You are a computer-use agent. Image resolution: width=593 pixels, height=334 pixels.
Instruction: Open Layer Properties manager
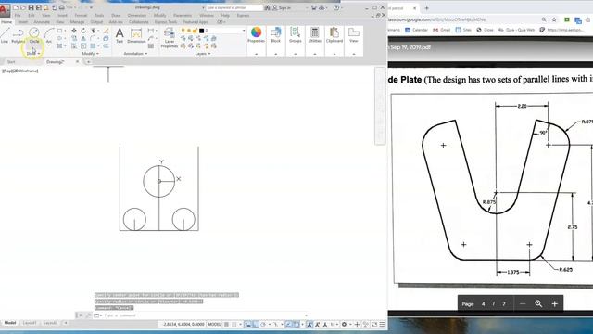coord(169,38)
